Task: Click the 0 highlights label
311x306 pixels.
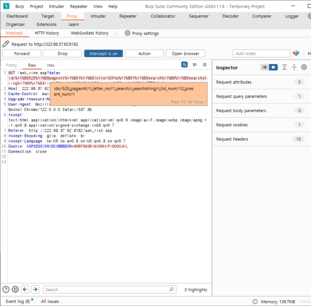Action: pyautogui.click(x=196, y=290)
